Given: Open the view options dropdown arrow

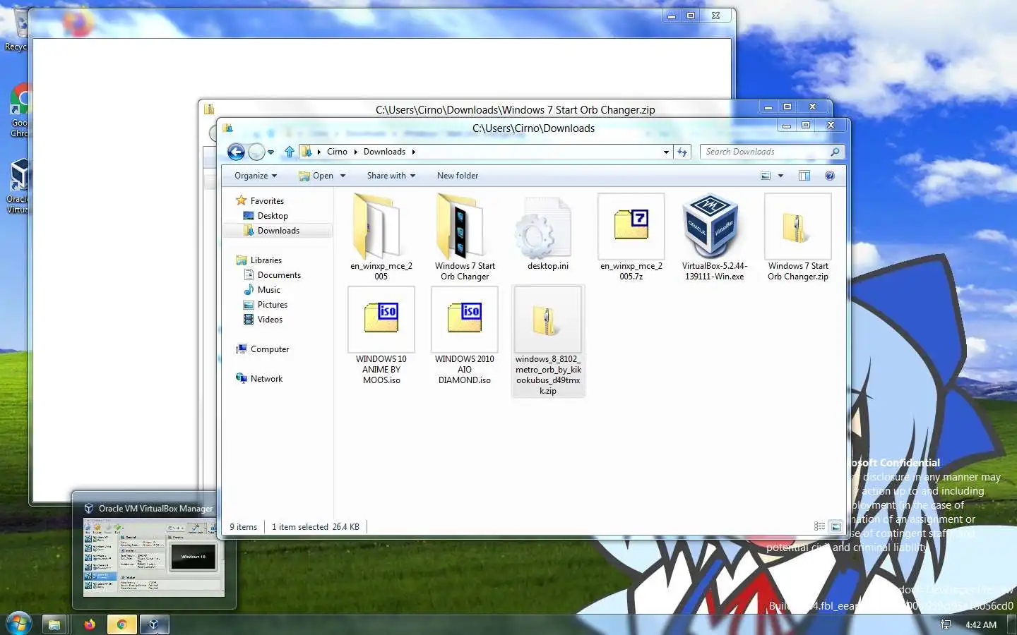Looking at the screenshot, I should click(780, 176).
